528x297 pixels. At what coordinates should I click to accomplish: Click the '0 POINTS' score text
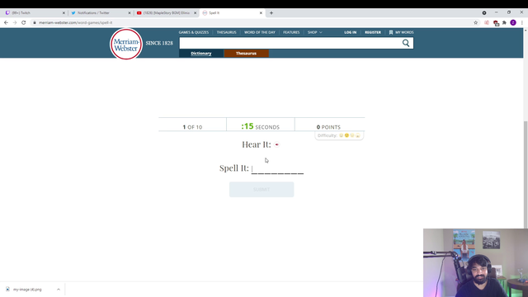click(x=328, y=127)
